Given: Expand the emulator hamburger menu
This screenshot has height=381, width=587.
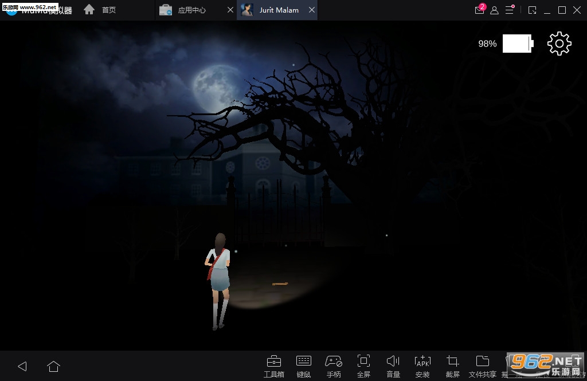Looking at the screenshot, I should pyautogui.click(x=509, y=10).
